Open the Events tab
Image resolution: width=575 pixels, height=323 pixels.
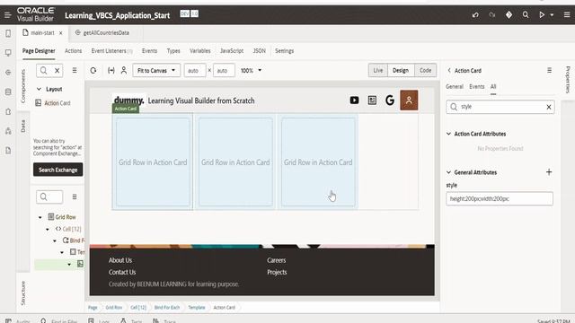pyautogui.click(x=149, y=51)
